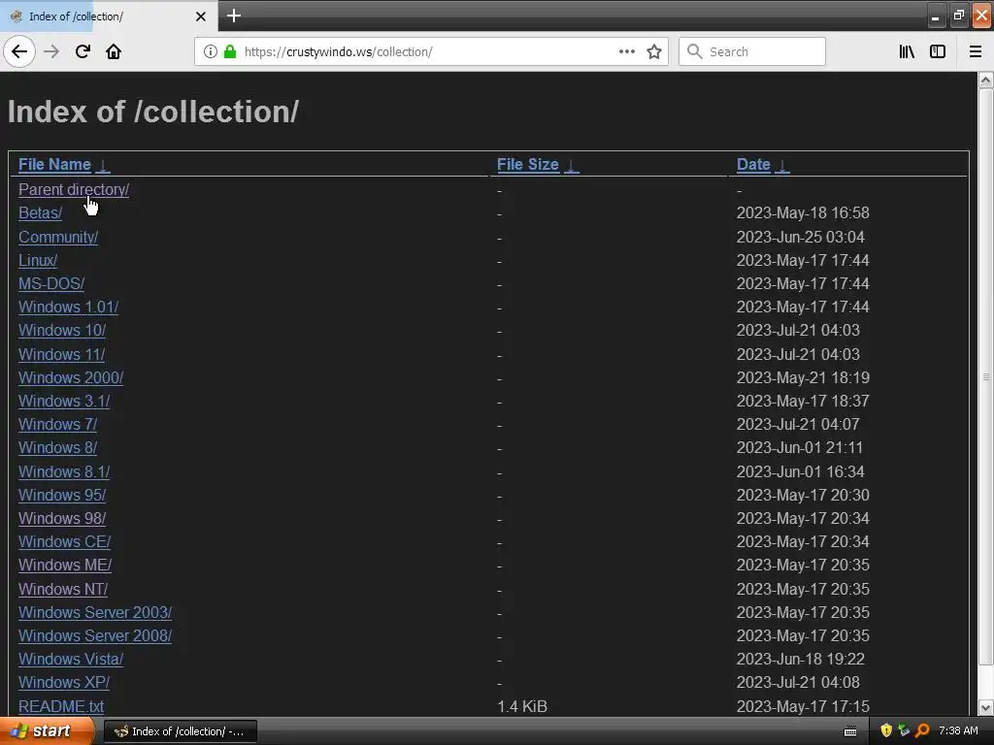Screen dimensions: 994x745
Task: Open the Windows 98/ folder
Action: click(62, 519)
